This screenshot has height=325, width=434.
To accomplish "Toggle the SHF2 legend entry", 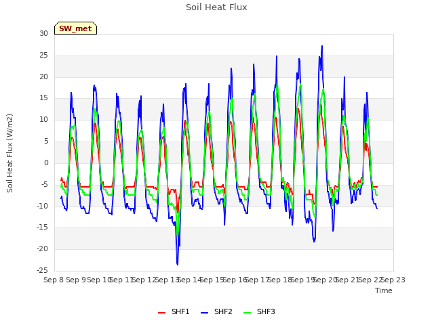I will pos(216,311).
